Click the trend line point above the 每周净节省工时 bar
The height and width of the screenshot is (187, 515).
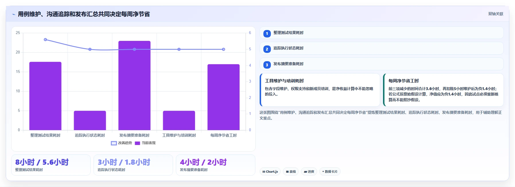[x=224, y=49]
